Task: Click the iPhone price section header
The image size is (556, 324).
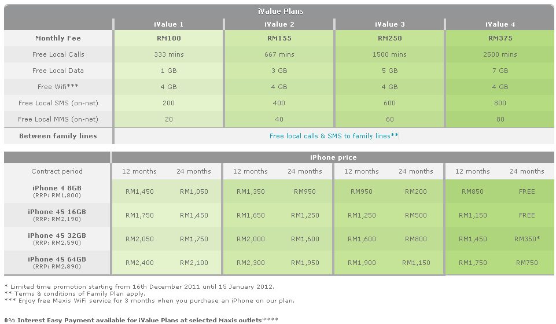Action: [x=333, y=157]
